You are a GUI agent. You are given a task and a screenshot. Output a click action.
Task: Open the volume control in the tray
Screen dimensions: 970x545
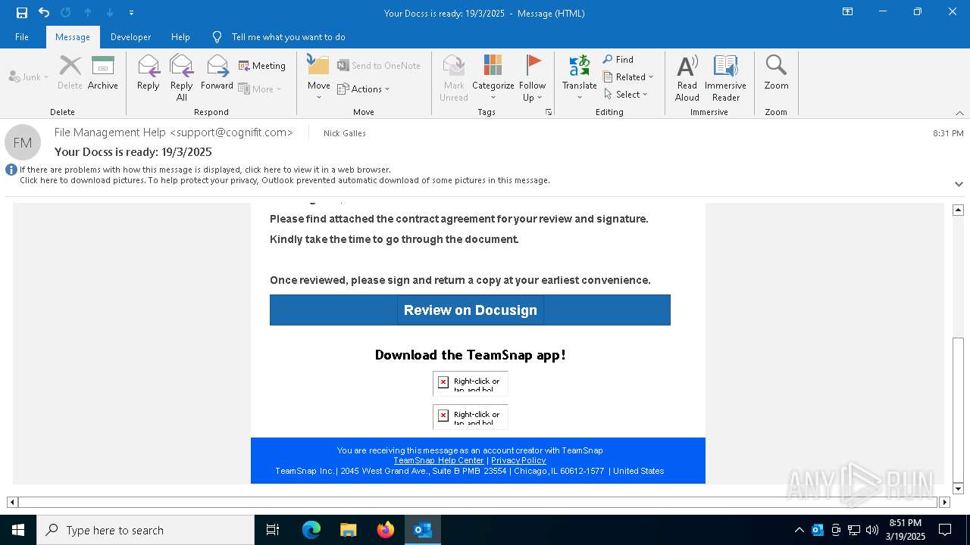872,530
